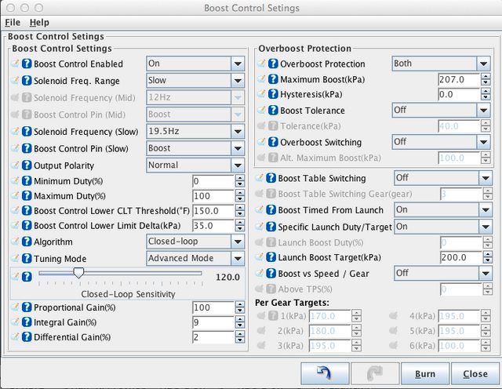Click the Maximum Boost(kPa) value field

[459, 79]
